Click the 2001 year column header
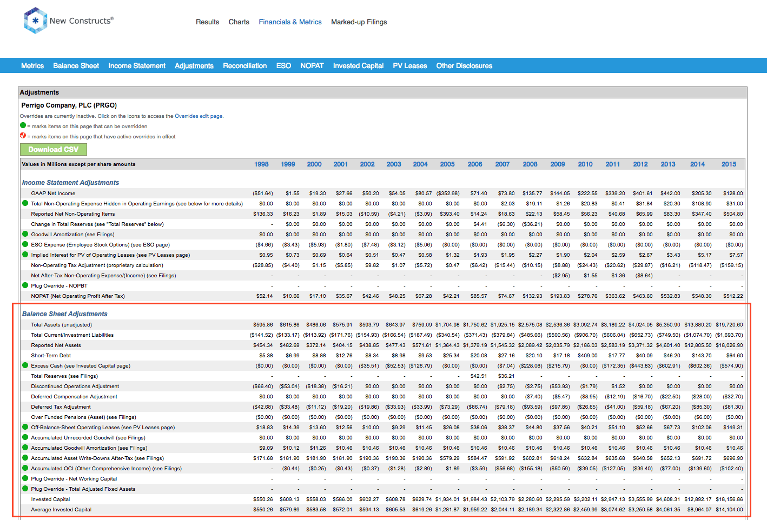Viewport: 767px width, 520px height. point(341,164)
